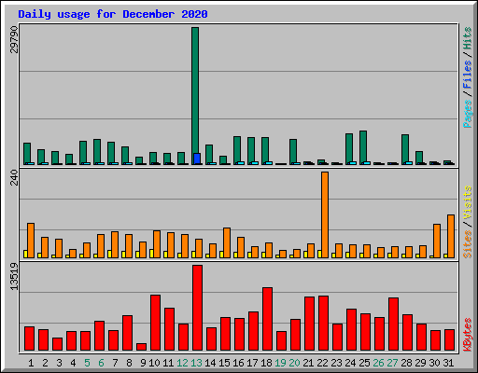Screen dimensions: 478x373
Task: Click the red KBytes bar for day 31
Action: click(x=449, y=339)
